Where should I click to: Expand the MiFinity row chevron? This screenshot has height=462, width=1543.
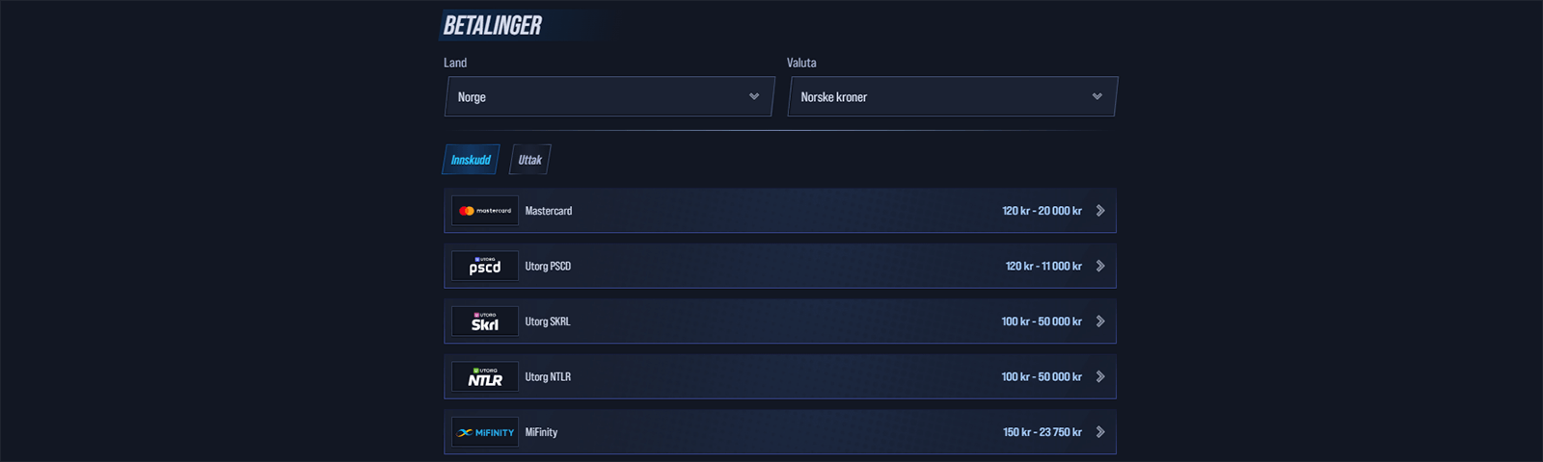click(1100, 432)
